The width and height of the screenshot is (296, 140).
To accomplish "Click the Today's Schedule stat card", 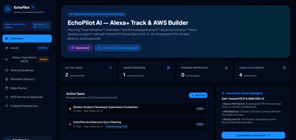I will (x=263, y=72).
